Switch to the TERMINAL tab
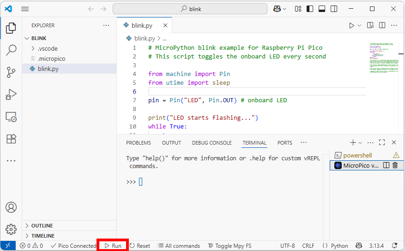405x251 pixels. [254, 143]
